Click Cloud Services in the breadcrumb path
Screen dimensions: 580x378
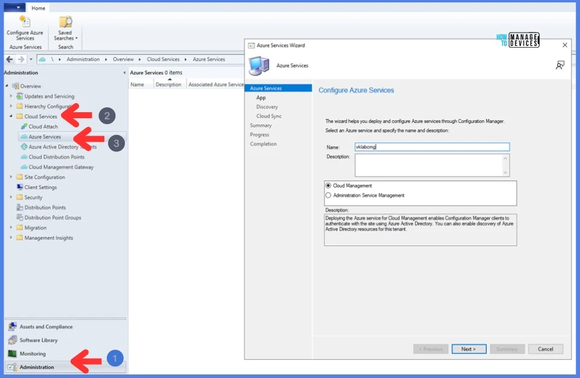163,59
